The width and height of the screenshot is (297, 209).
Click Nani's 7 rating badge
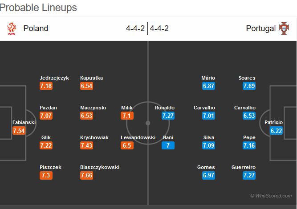click(x=168, y=145)
